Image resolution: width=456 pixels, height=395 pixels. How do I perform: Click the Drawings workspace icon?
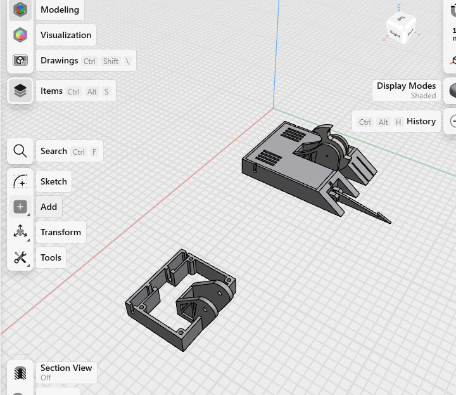[x=20, y=60]
